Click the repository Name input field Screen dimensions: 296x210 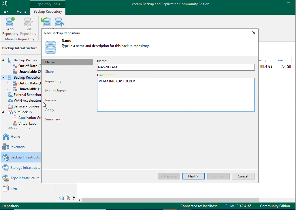(x=176, y=67)
